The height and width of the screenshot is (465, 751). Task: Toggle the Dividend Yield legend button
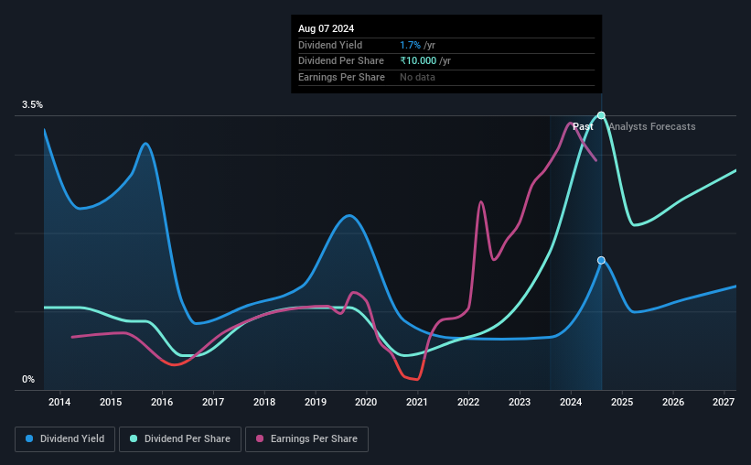[x=65, y=439]
